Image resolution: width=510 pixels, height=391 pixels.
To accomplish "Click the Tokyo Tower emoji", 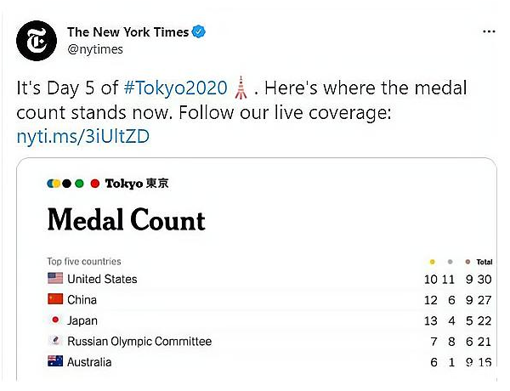I will point(241,88).
